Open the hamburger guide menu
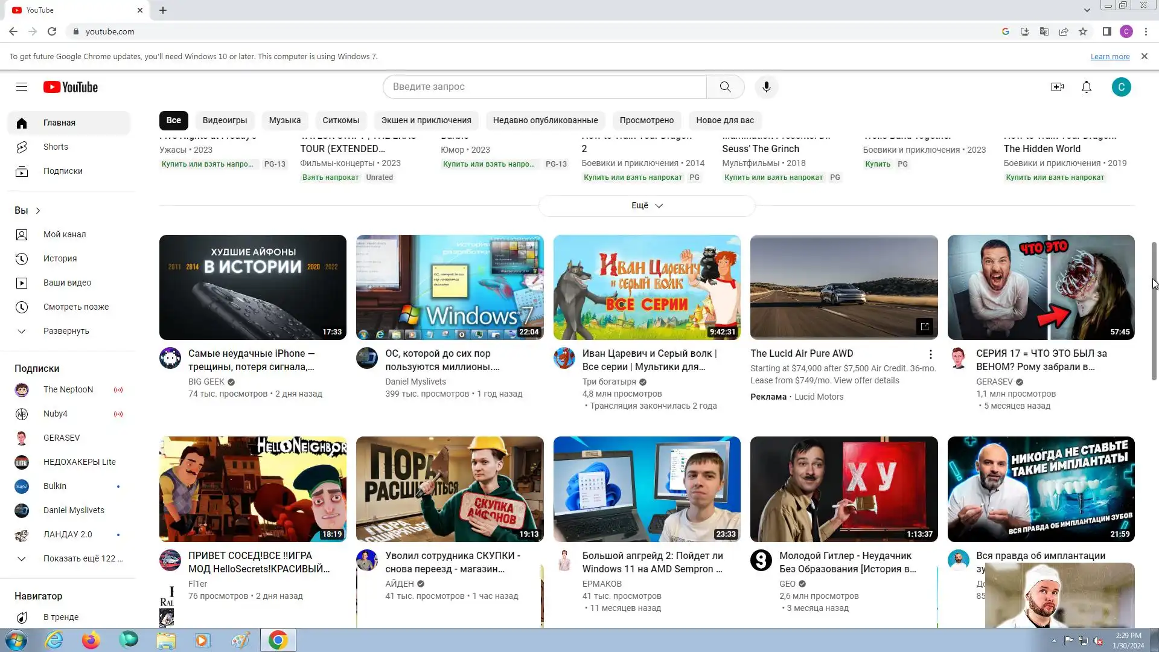This screenshot has height=652, width=1159. [22, 87]
